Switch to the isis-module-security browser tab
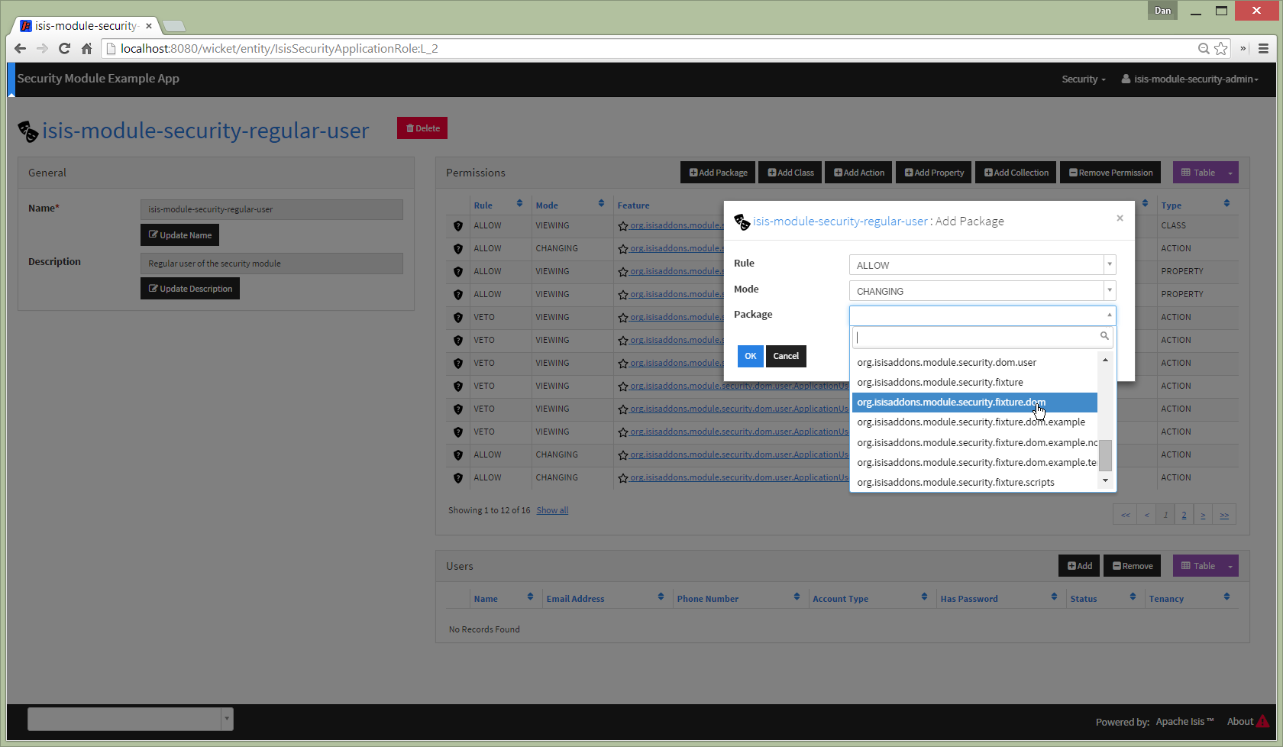Image resolution: width=1283 pixels, height=747 pixels. pyautogui.click(x=86, y=26)
